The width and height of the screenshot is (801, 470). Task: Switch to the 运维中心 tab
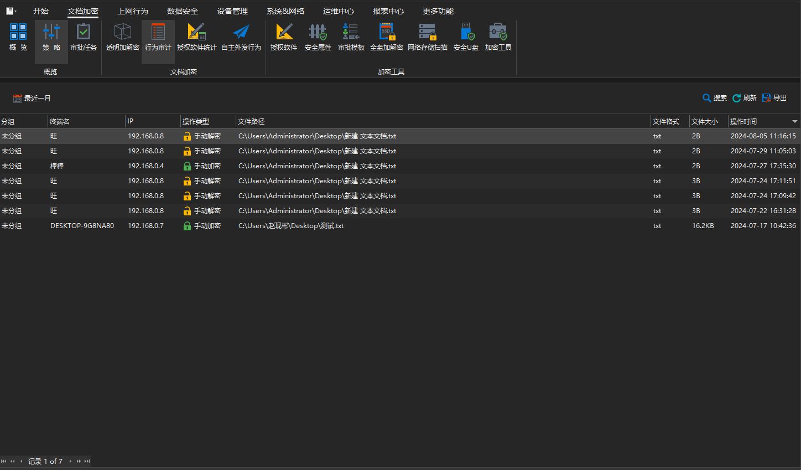339,11
